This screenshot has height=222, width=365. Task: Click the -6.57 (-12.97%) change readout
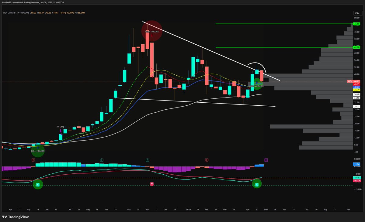(66, 13)
